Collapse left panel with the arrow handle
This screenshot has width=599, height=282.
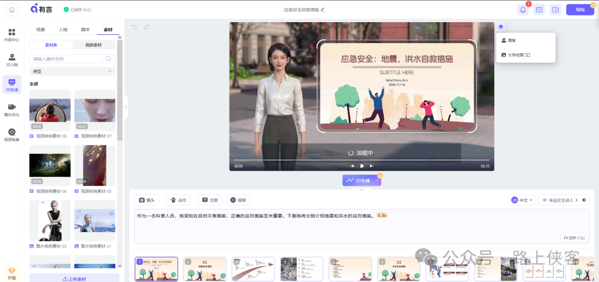click(x=126, y=107)
